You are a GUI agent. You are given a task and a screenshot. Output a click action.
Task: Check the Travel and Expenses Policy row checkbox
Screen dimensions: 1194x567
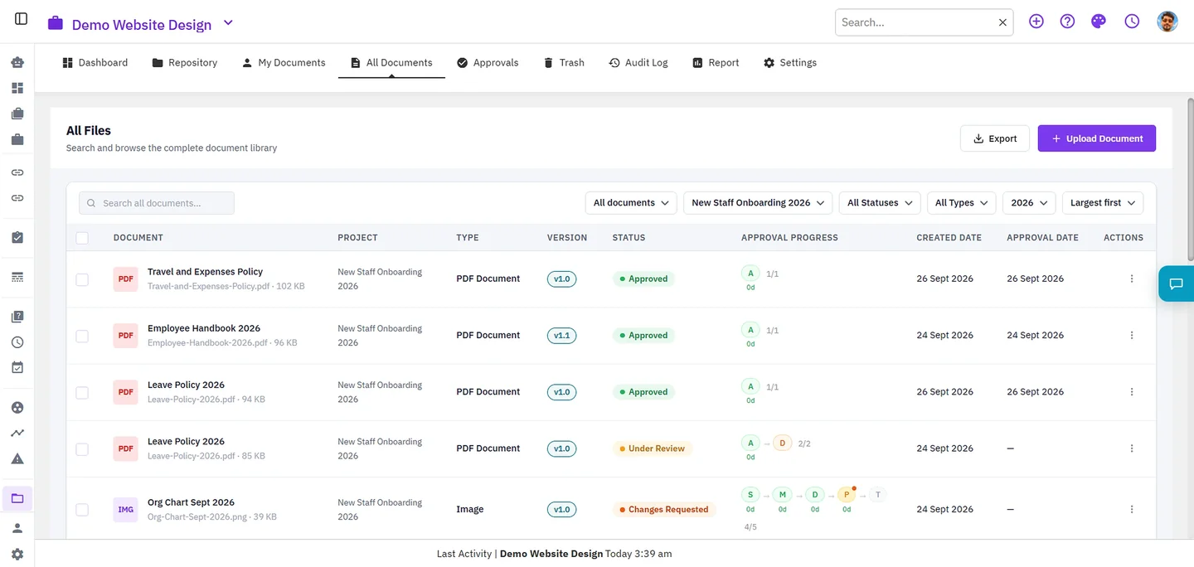click(x=82, y=279)
